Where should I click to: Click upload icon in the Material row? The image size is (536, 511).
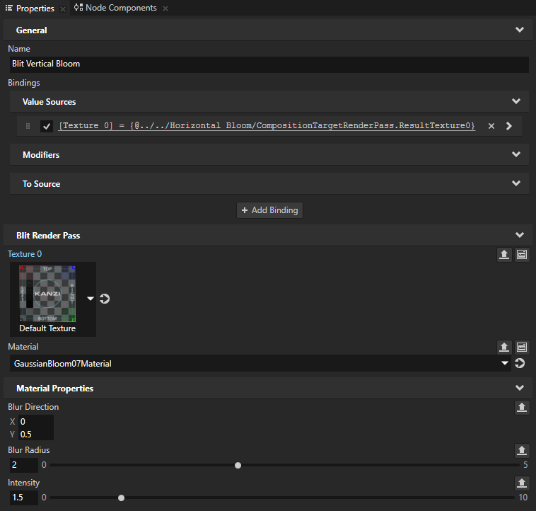(504, 347)
